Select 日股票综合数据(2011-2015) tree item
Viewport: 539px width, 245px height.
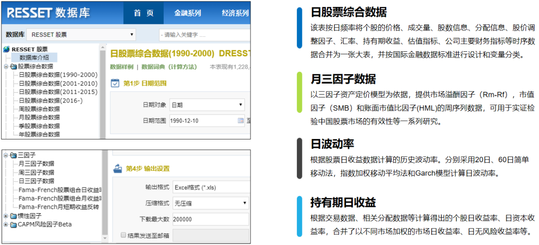(58, 92)
